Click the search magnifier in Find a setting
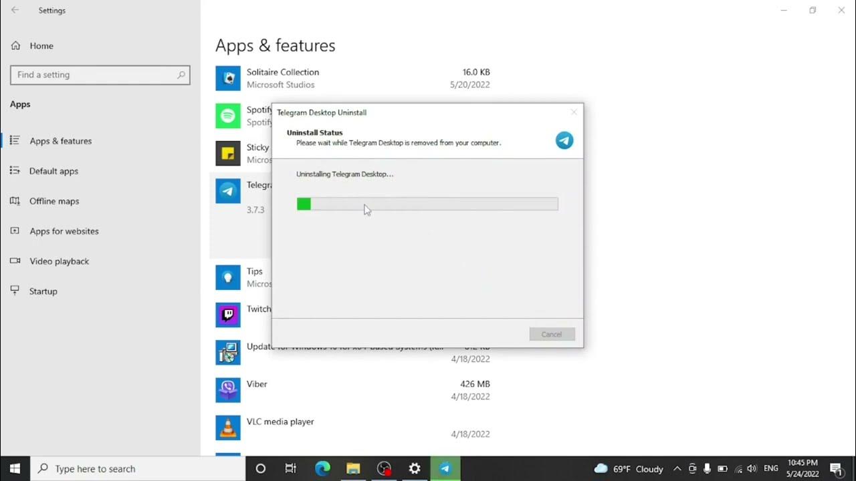Viewport: 856px width, 481px height. pos(181,75)
